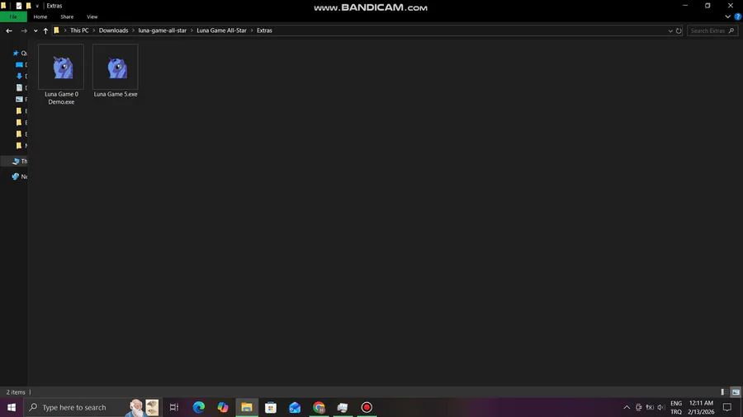Go up one folder level

45,30
